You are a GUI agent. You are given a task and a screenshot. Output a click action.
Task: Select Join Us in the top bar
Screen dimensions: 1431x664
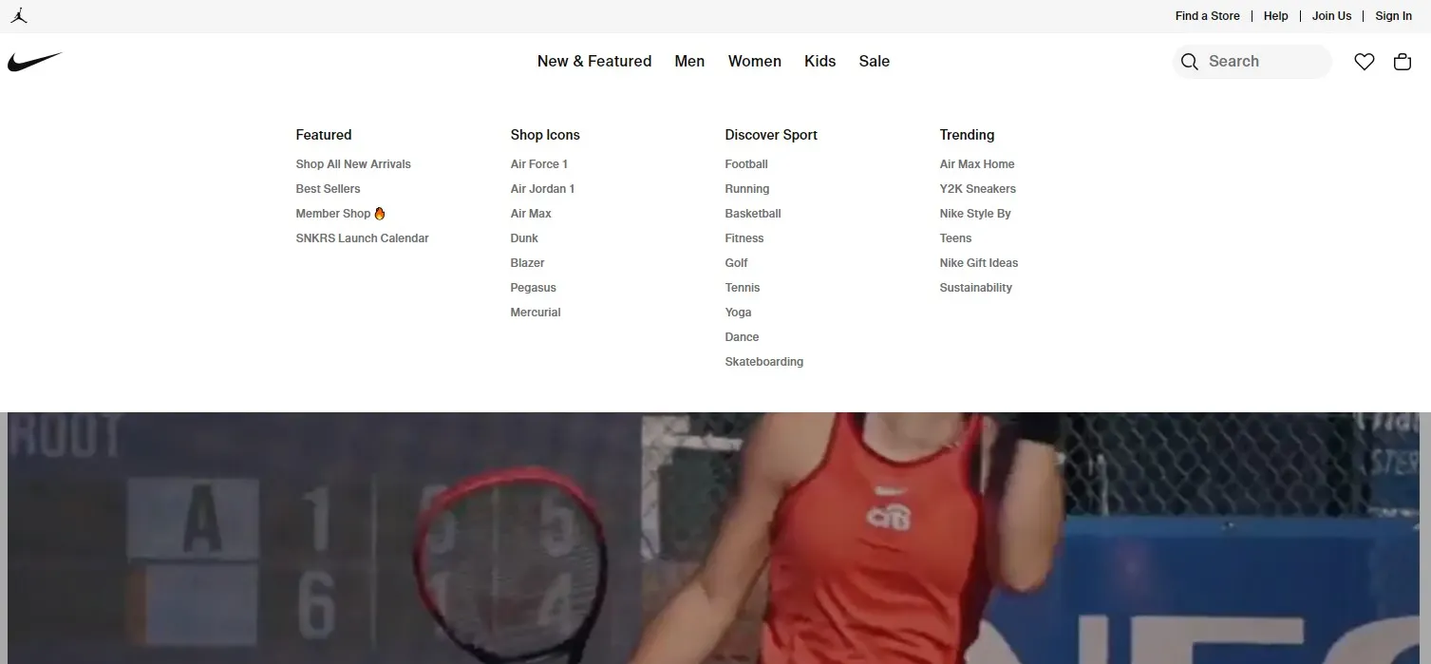coord(1331,16)
